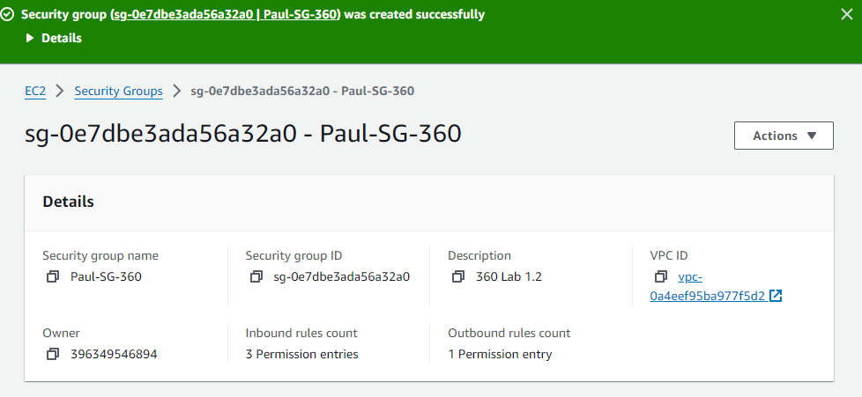Click the 3 Permission entries text
The image size is (862, 397).
301,354
